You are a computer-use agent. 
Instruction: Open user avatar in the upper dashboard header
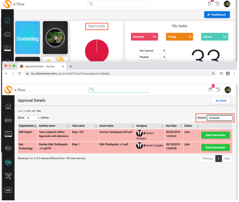point(227,4)
